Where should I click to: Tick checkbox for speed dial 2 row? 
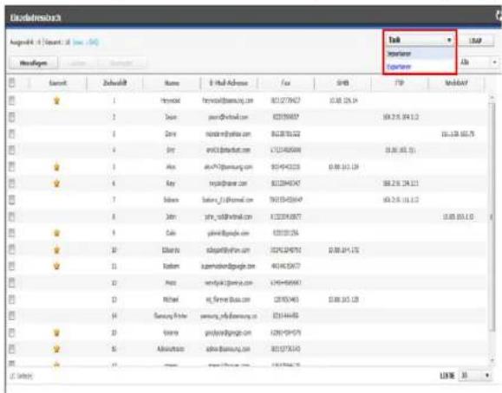coord(11,117)
